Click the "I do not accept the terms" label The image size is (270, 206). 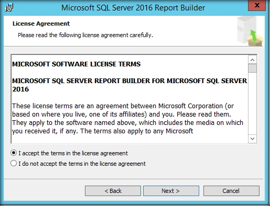[x=82, y=164]
